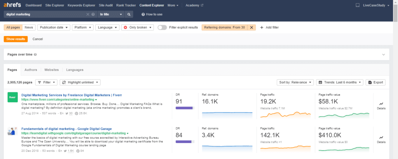Click the Fiverr Page traffic orange chart

point(286,114)
